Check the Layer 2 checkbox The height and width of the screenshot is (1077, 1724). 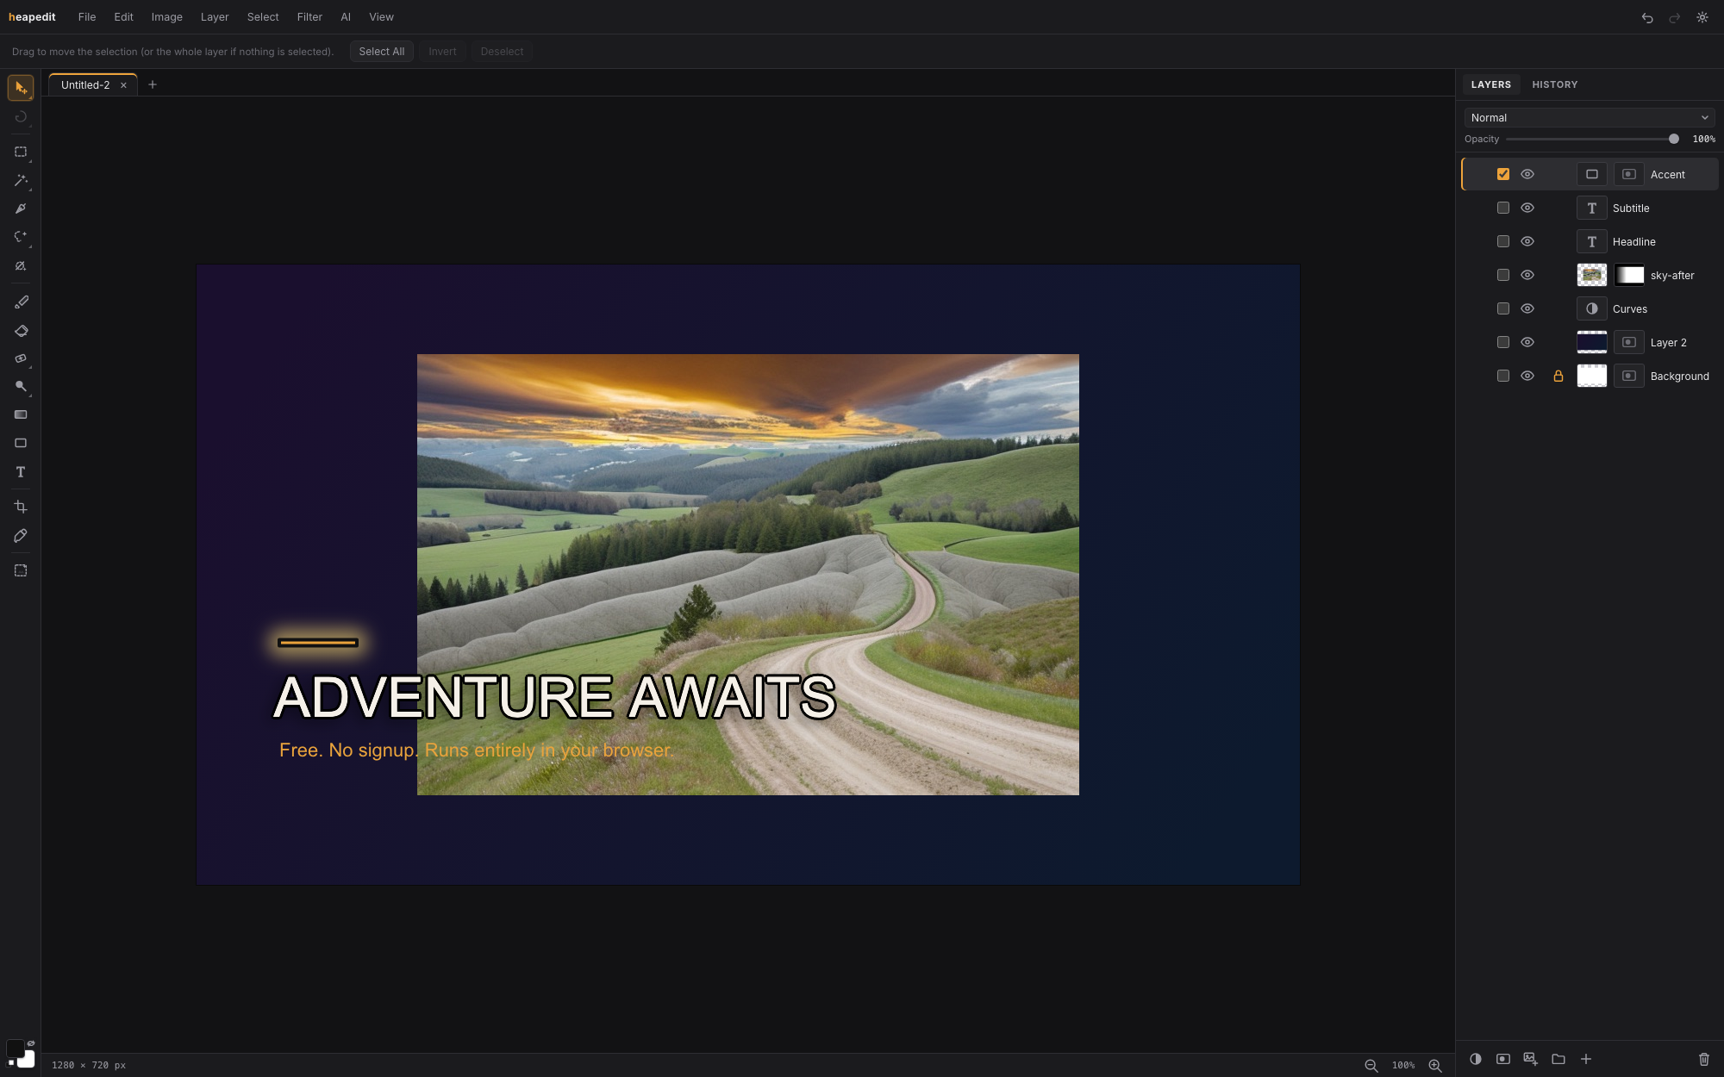1503,342
